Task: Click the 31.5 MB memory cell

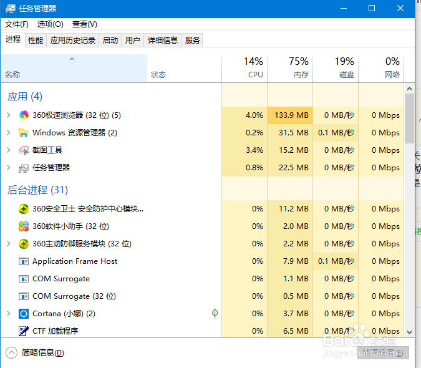Action: [x=290, y=133]
